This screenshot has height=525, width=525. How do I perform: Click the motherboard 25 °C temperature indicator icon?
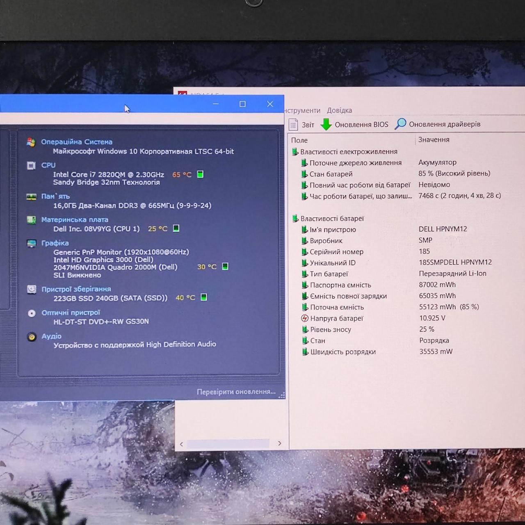[176, 228]
